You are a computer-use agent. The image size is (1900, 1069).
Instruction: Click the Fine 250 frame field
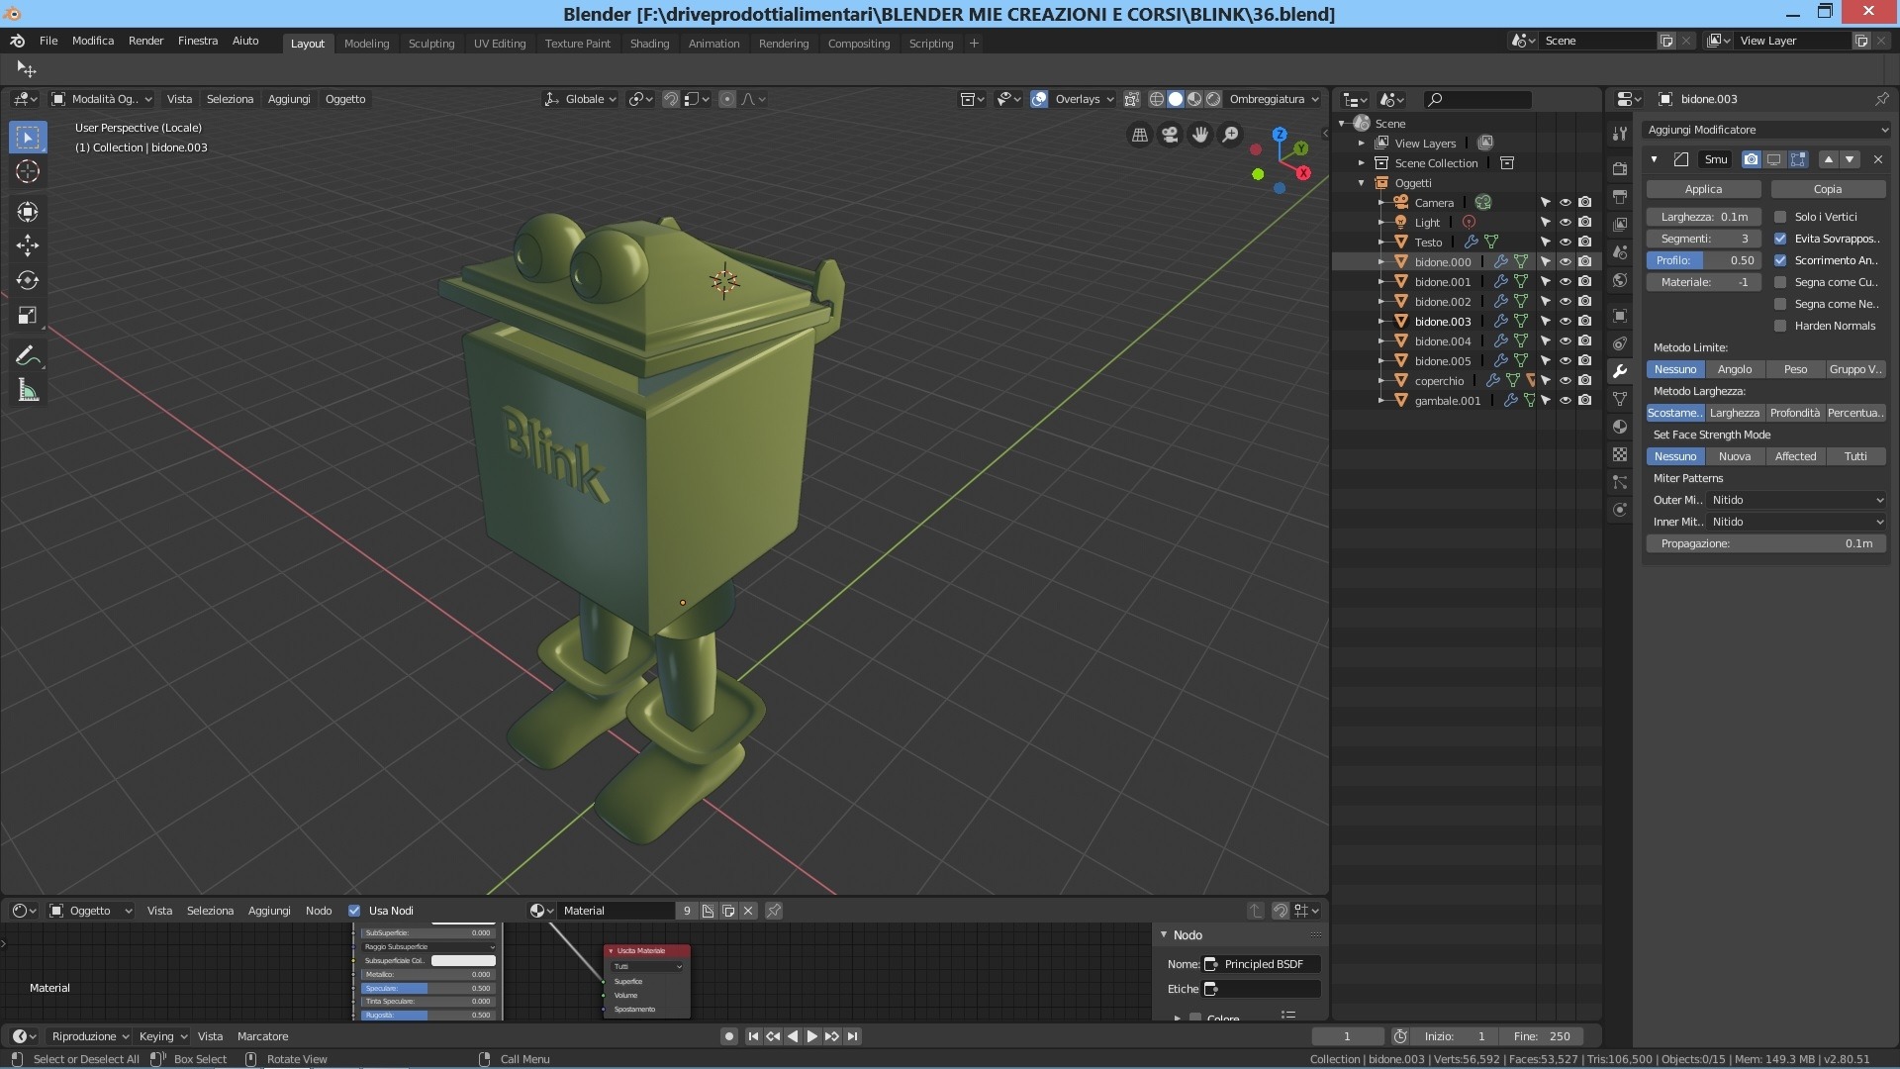[1542, 1036]
